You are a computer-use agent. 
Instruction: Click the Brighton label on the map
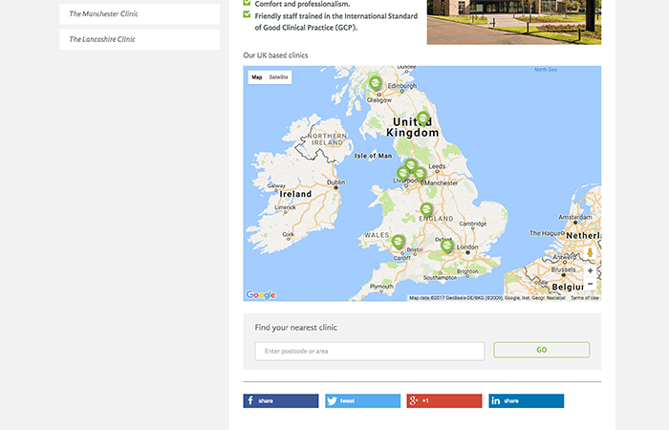click(x=467, y=271)
